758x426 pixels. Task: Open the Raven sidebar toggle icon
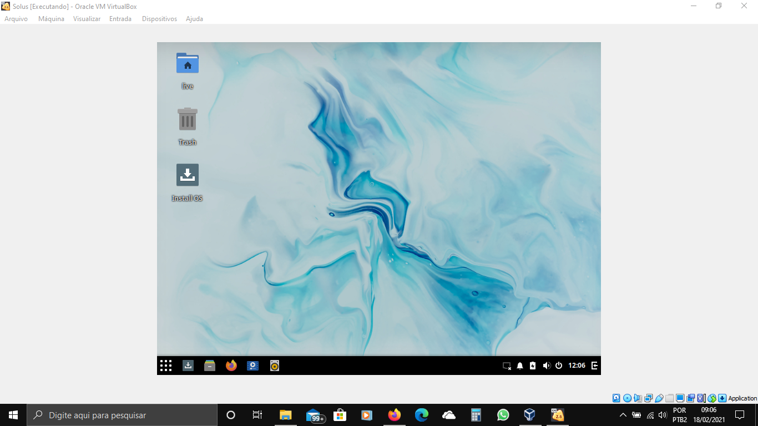[594, 366]
